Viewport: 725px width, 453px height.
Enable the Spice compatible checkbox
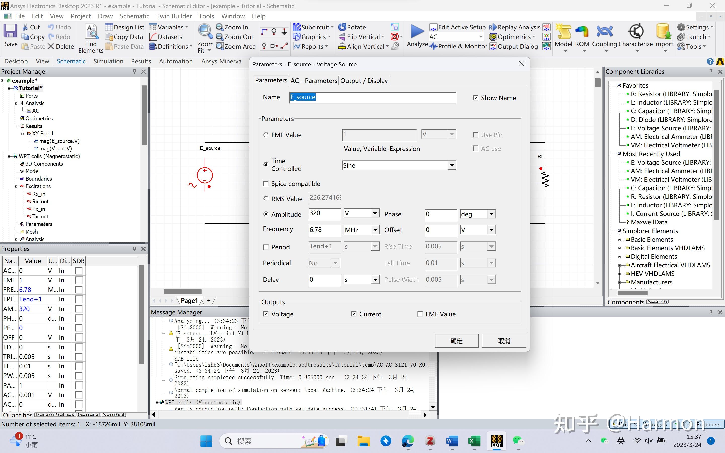(266, 184)
